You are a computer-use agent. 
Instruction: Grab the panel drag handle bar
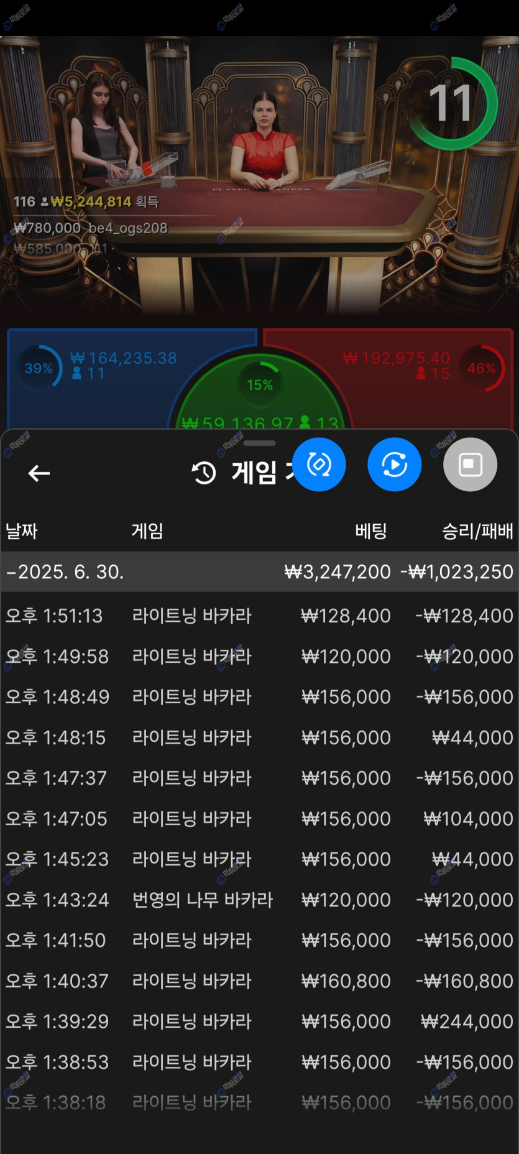click(259, 443)
